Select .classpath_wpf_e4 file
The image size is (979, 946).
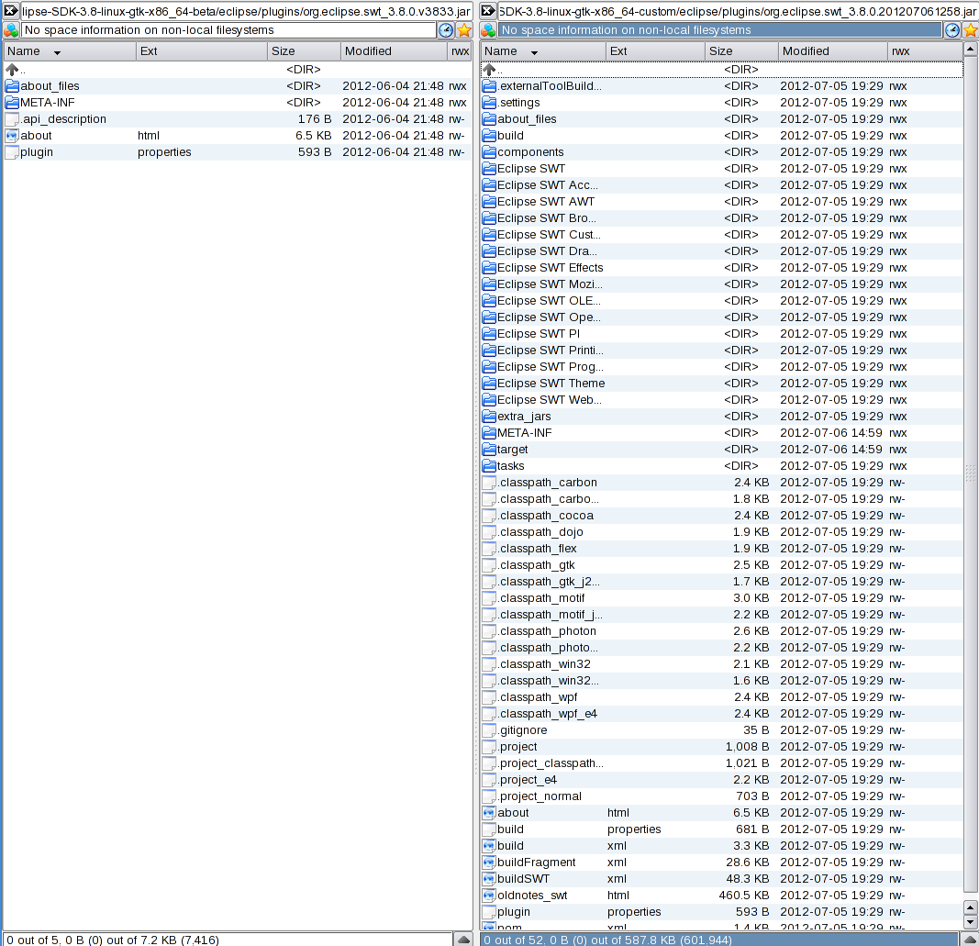722,714
